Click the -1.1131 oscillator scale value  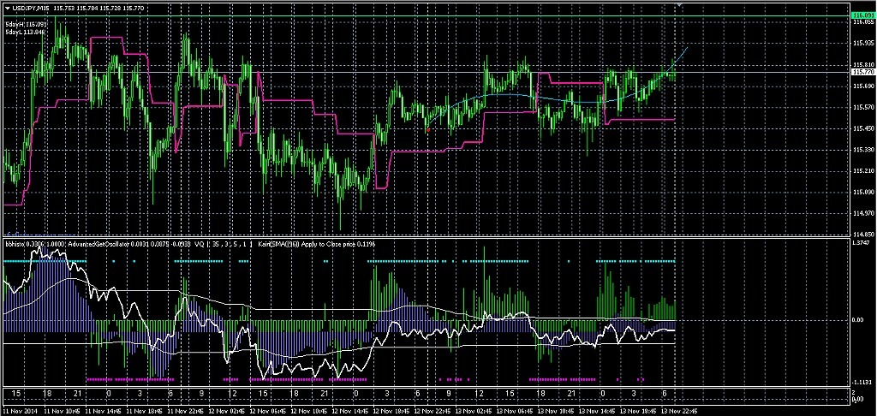click(x=862, y=383)
